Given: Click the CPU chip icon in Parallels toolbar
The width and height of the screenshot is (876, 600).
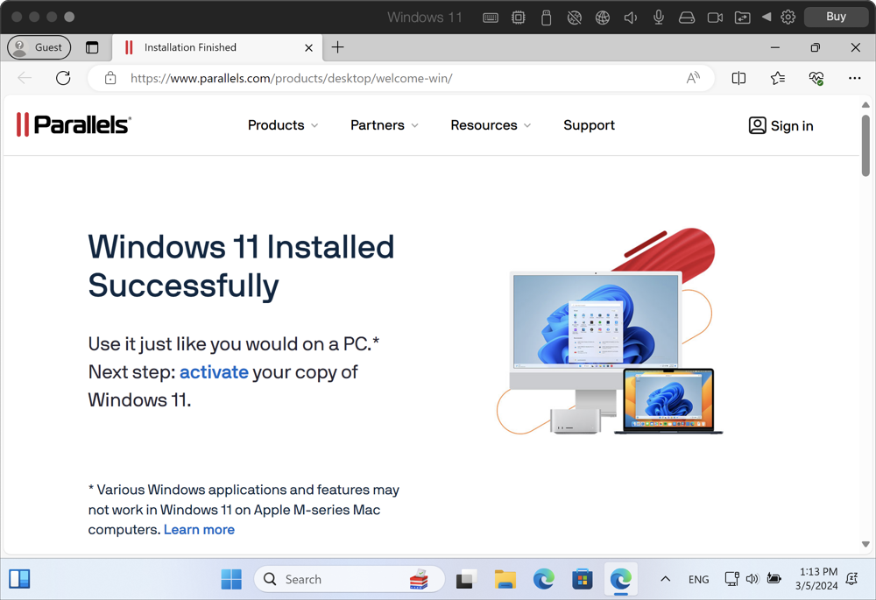Looking at the screenshot, I should (x=519, y=18).
